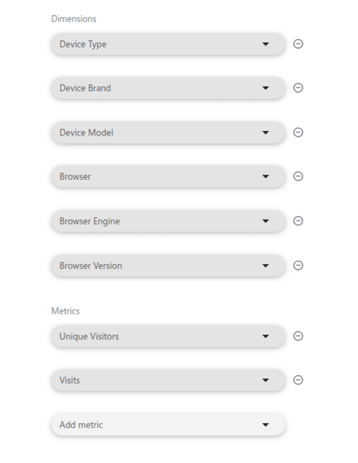Click the arrow on Browser Version selector
Screen dimensions: 358x463
(x=266, y=265)
